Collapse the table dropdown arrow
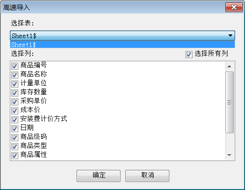Screen dimensions: 245x190 (x=230, y=36)
